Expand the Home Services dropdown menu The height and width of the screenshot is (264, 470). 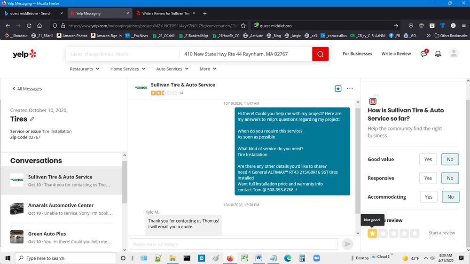tap(128, 69)
